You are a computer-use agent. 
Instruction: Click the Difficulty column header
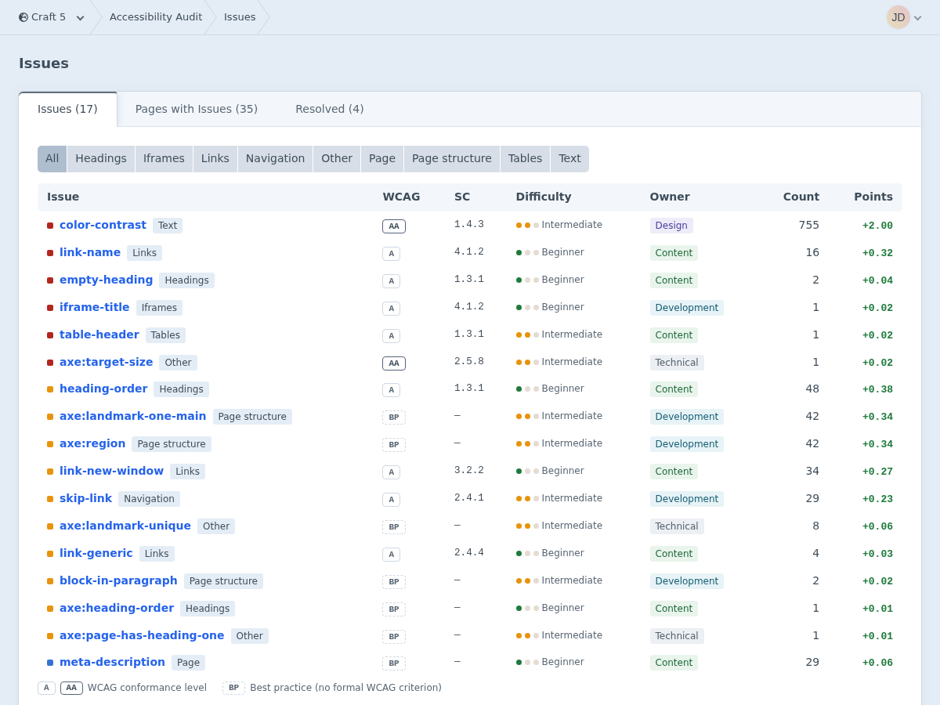(x=544, y=197)
